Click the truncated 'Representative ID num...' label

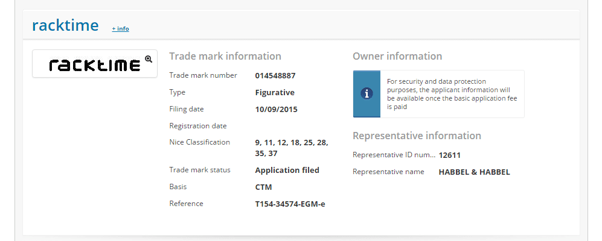(394, 155)
